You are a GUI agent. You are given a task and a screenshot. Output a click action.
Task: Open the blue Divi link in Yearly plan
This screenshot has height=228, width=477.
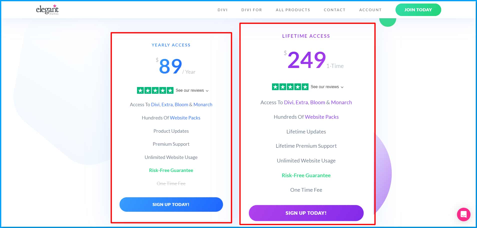[155, 104]
